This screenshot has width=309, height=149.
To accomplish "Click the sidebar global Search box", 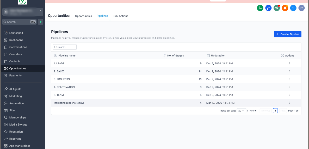I will (19, 22).
